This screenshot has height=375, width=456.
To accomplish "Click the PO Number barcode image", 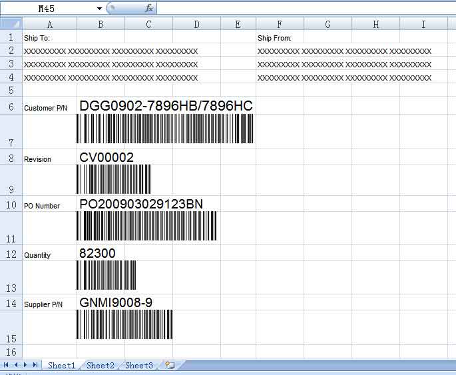I will tap(146, 226).
